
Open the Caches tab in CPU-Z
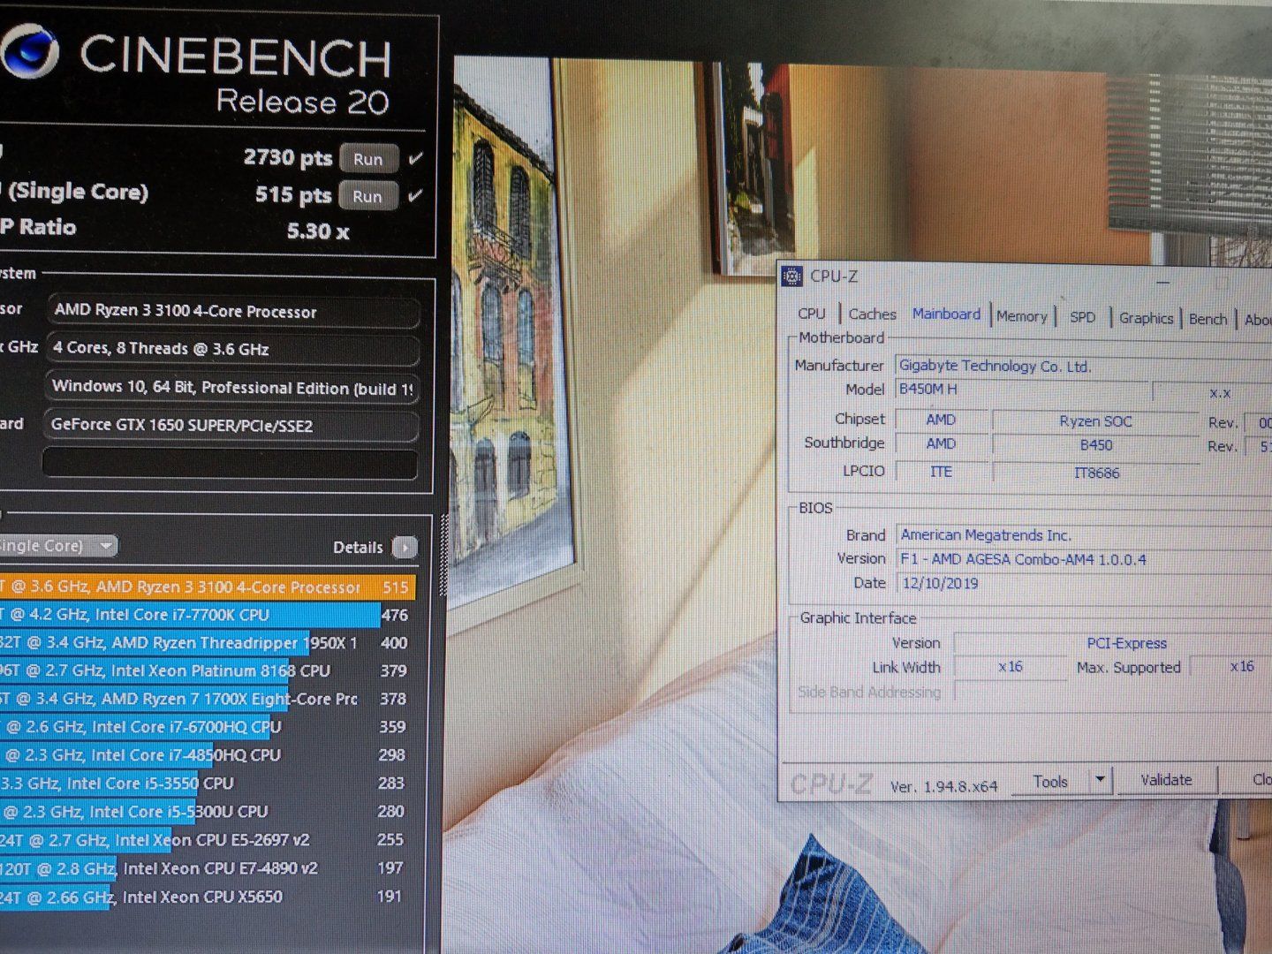872,314
